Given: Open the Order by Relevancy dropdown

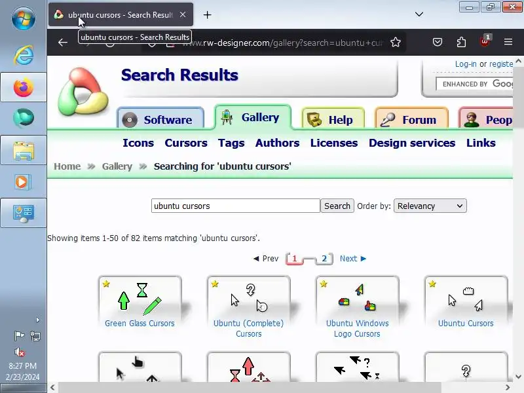Looking at the screenshot, I should tap(430, 206).
